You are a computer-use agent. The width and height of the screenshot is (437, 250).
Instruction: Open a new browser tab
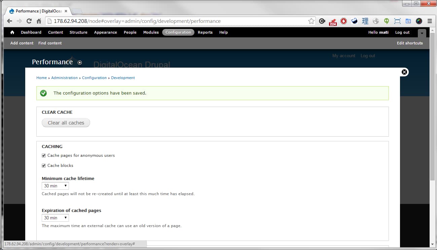77,11
